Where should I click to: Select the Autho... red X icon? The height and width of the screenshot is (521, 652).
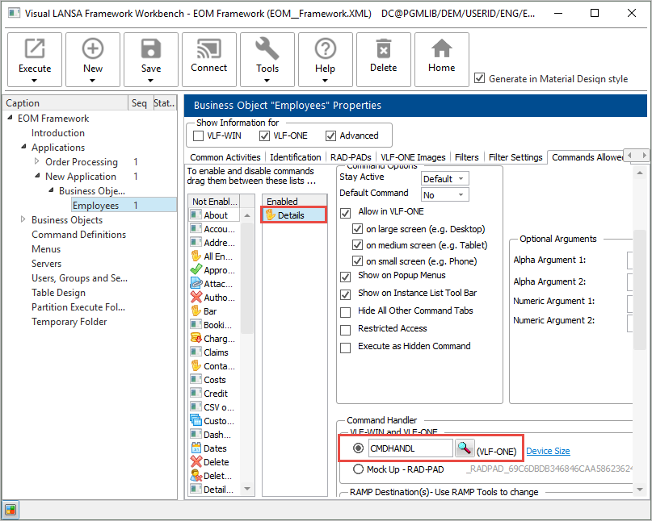coord(196,298)
